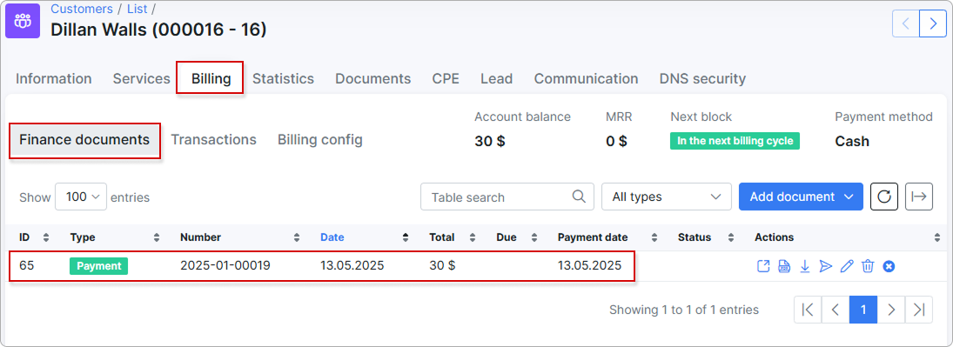Switch to the Communication tab
The image size is (953, 347).
pos(586,78)
